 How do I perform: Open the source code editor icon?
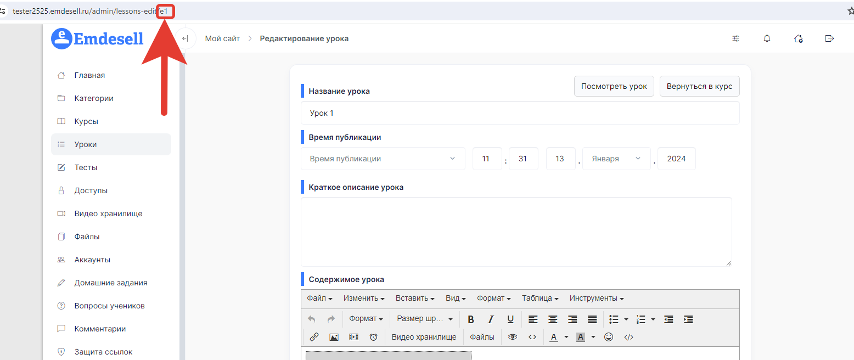click(629, 337)
